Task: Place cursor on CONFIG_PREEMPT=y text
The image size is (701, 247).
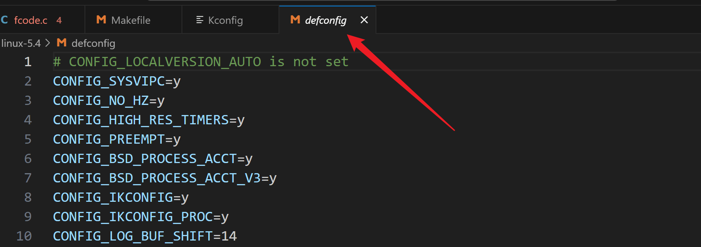Action: coord(116,139)
